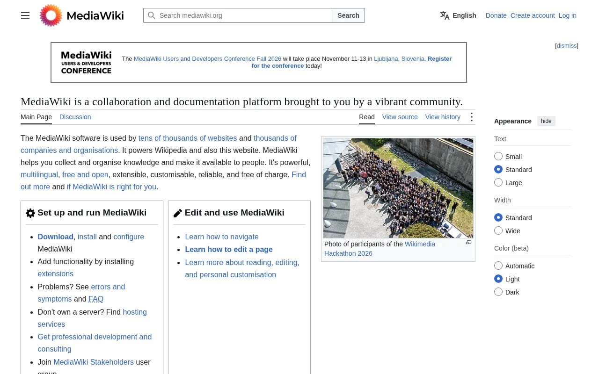599x374 pixels.
Task: Click the magnifying glass search icon
Action: (x=152, y=15)
